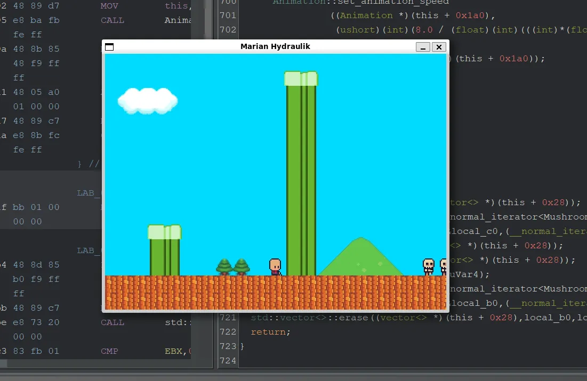Click the left skeleton enemy sprite
Viewport: 587px width, 381px height.
(x=429, y=266)
